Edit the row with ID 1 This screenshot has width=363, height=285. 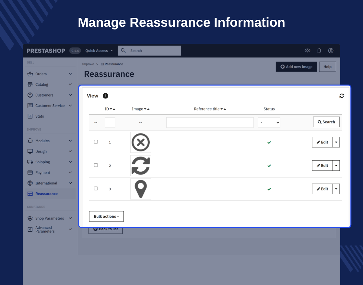[x=322, y=142]
